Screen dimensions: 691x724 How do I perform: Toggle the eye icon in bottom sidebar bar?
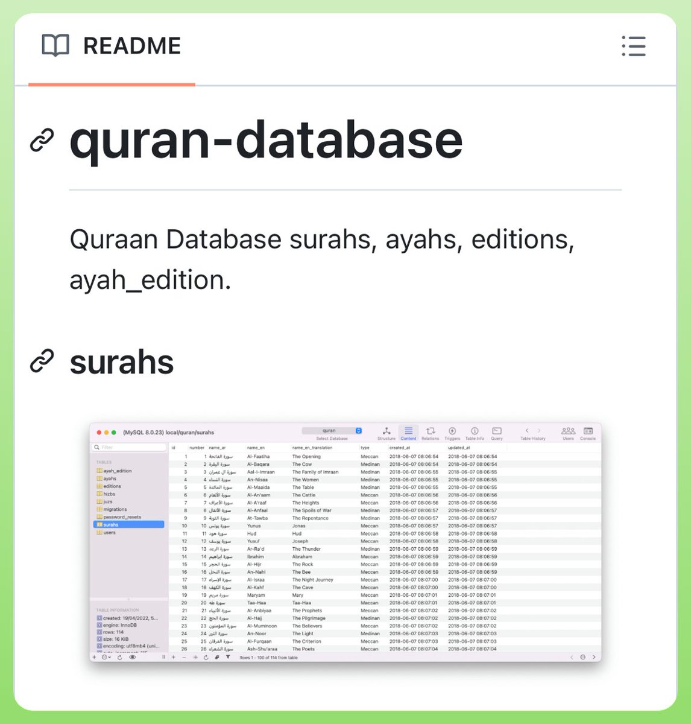pos(132,657)
